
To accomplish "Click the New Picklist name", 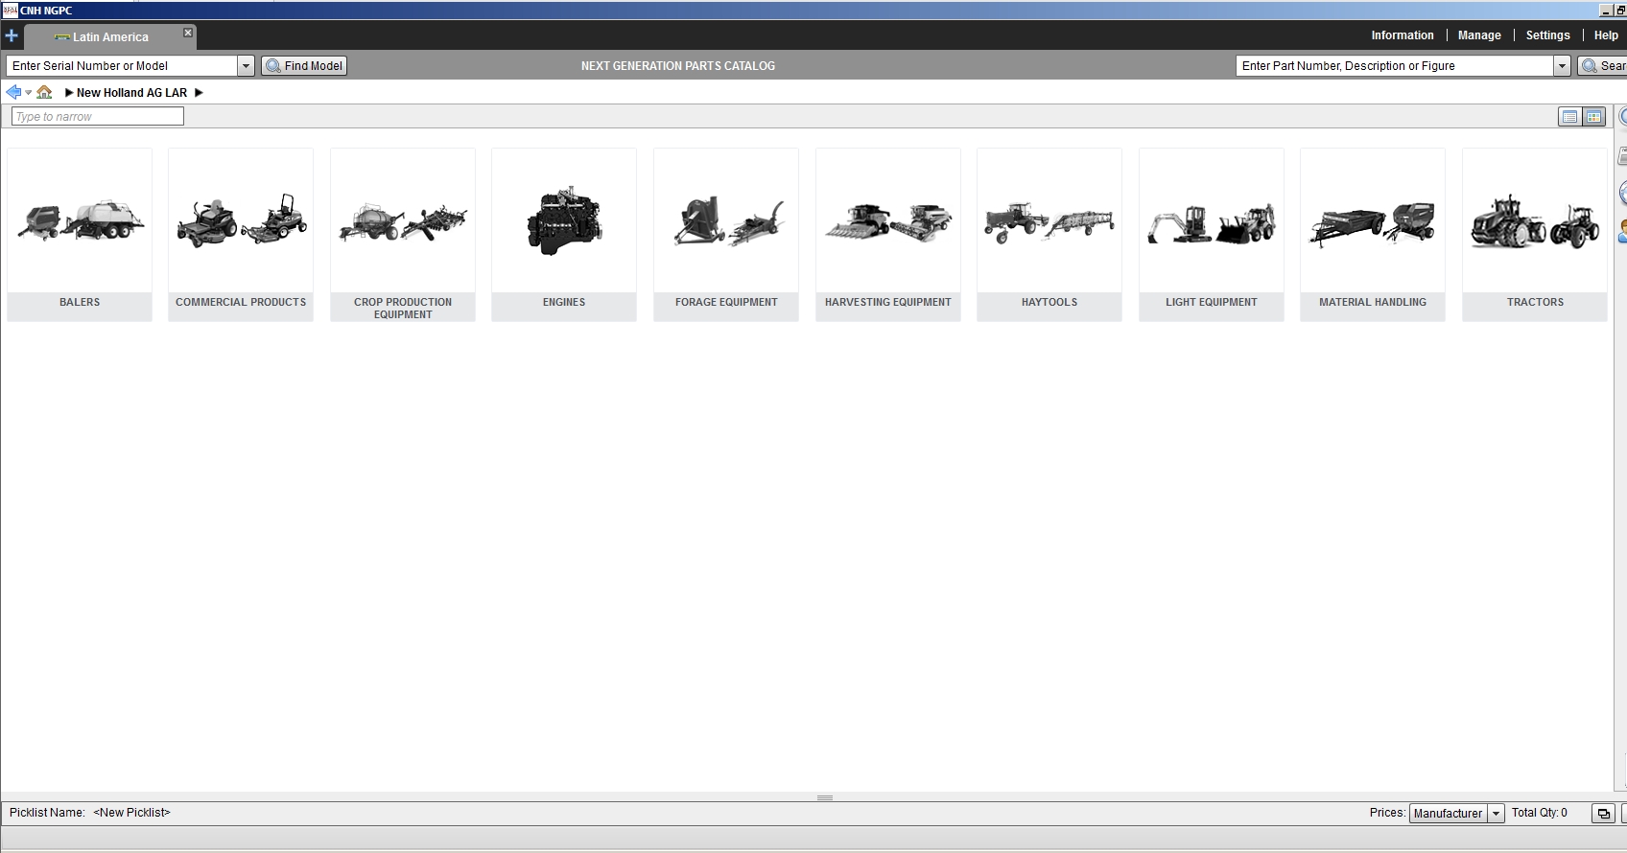I will click(x=131, y=813).
